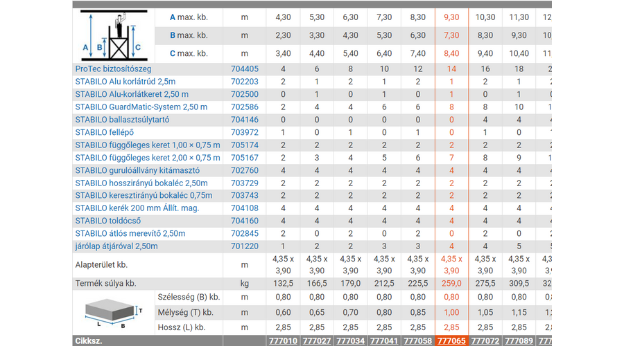Click the highlighted product code 777065
This screenshot has width=624, height=346.
(x=451, y=340)
